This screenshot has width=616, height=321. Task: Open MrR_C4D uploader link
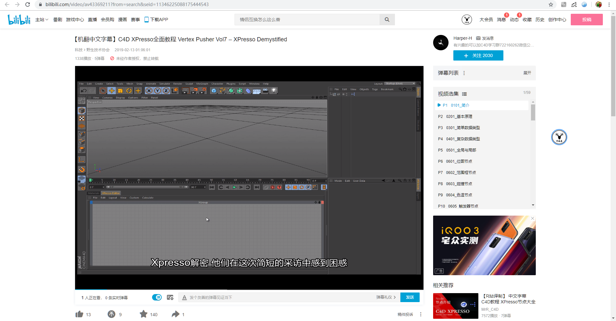click(490, 309)
